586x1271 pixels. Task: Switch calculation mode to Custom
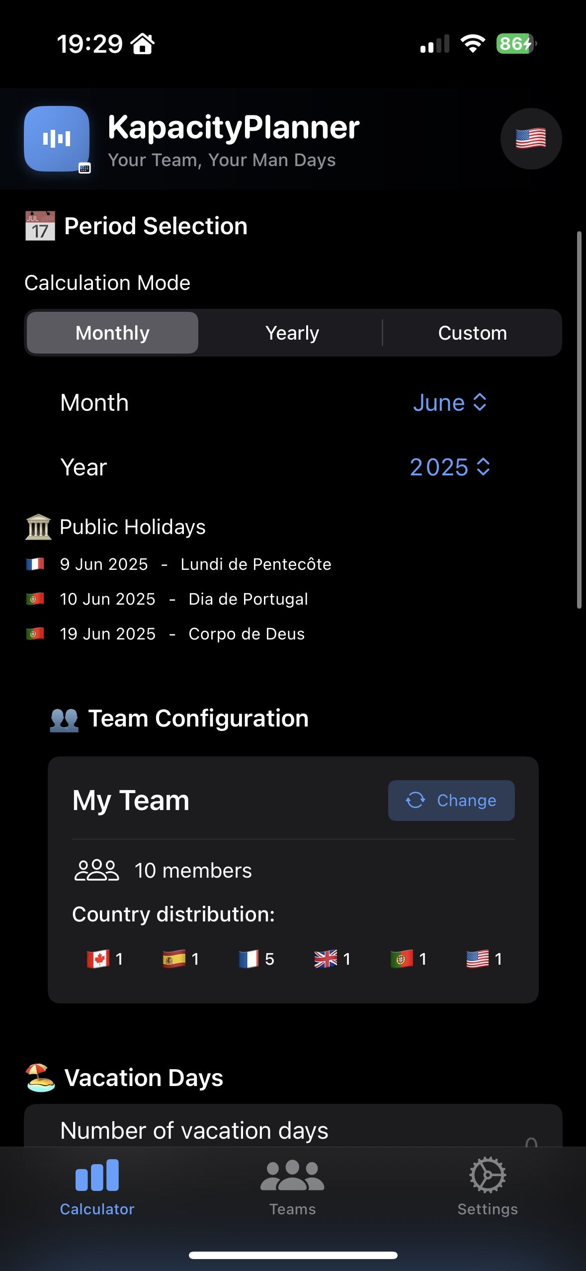(472, 333)
